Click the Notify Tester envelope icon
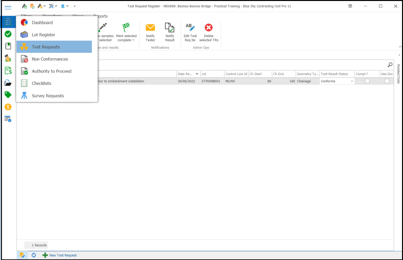The image size is (403, 260). coord(150,28)
